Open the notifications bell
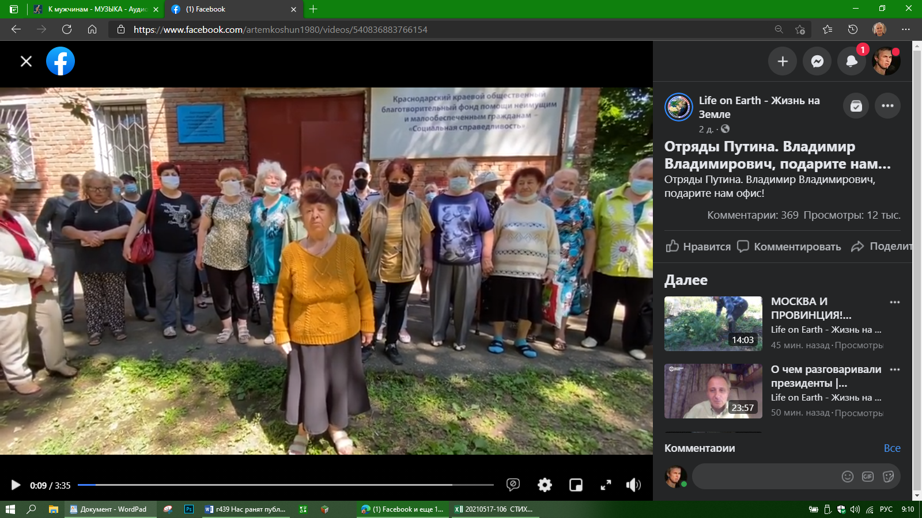The width and height of the screenshot is (922, 518). click(852, 62)
